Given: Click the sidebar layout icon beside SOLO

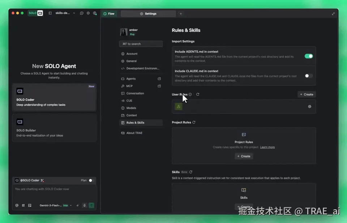Looking at the screenshot, I should [x=50, y=13].
